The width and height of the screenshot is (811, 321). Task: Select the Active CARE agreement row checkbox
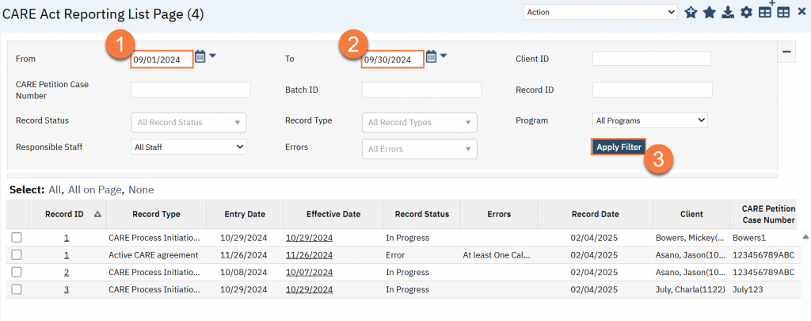tap(17, 255)
